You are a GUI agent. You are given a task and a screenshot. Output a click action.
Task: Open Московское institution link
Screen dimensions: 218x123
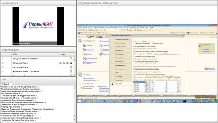(x=104, y=41)
